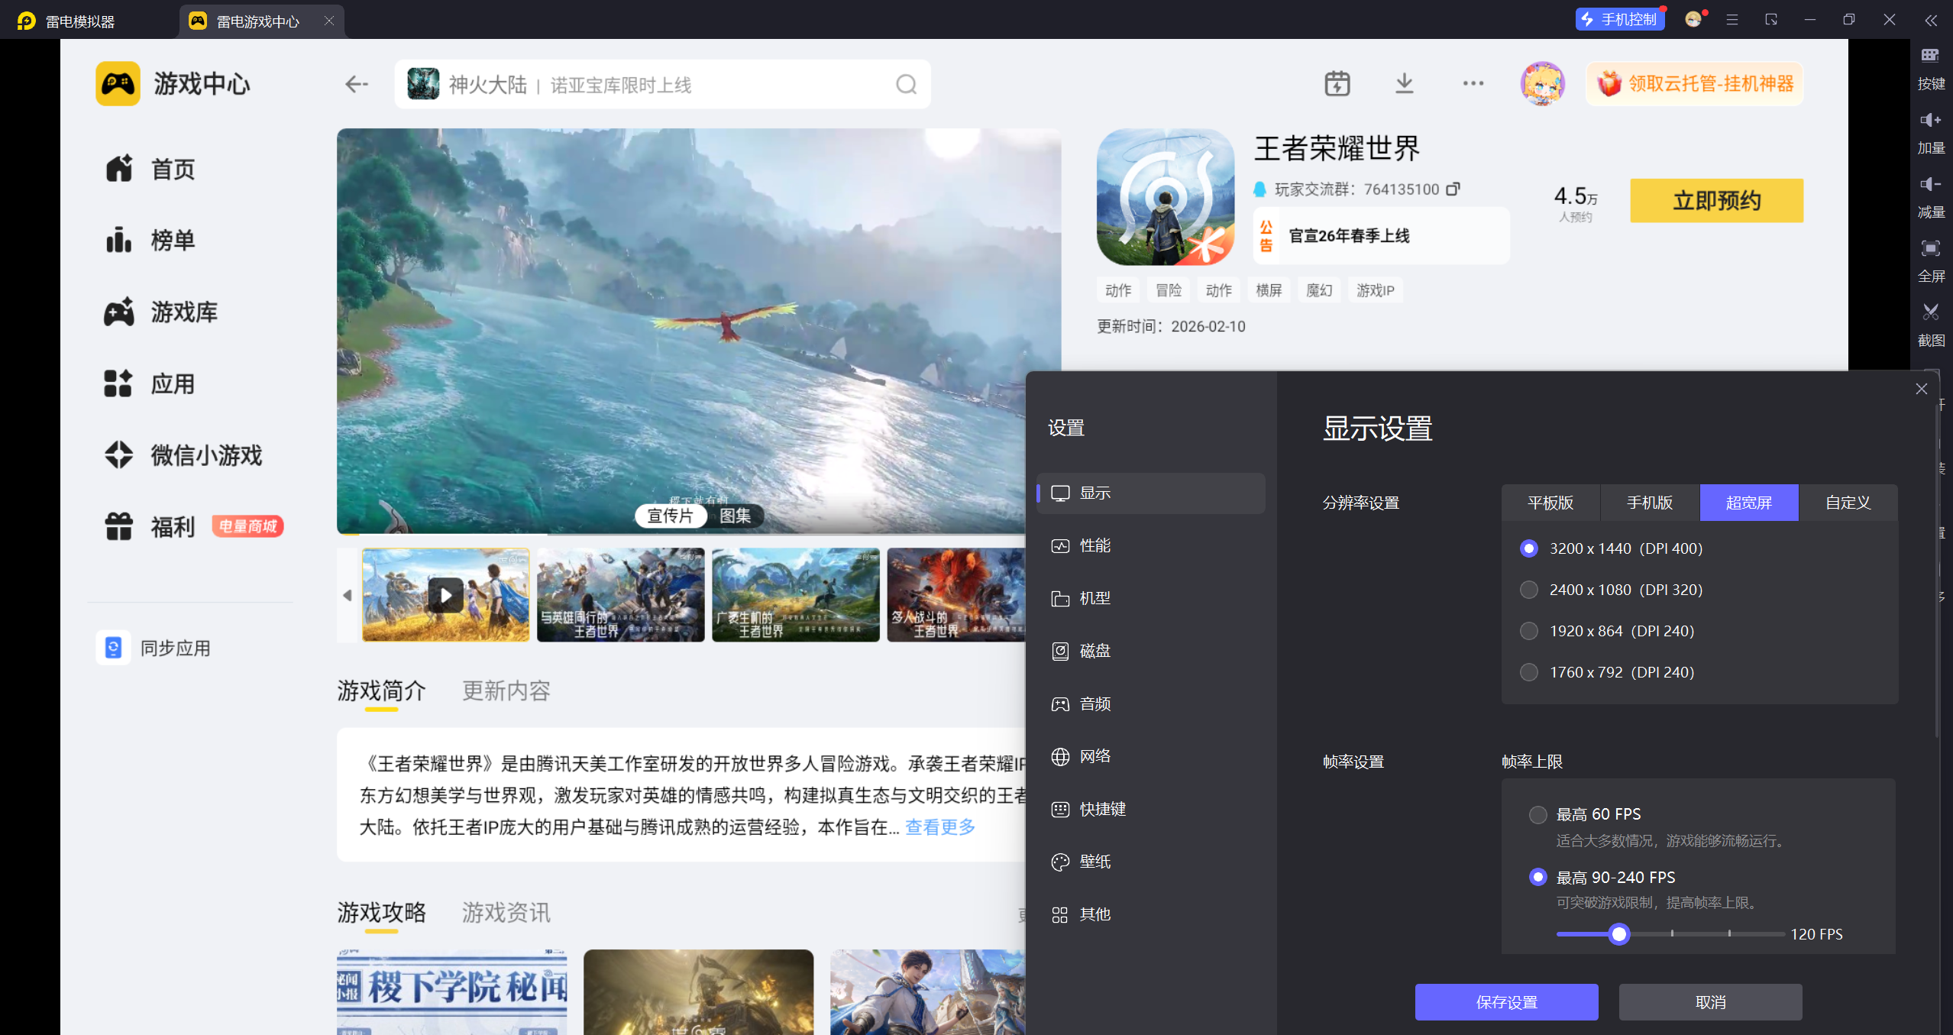
Task: Click the download arrow icon in header
Action: 1404,83
